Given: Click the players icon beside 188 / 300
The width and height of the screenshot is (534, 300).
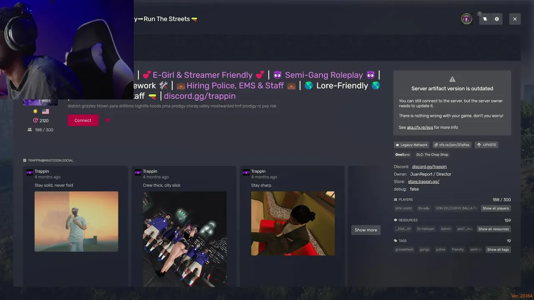Looking at the screenshot, I should point(30,130).
